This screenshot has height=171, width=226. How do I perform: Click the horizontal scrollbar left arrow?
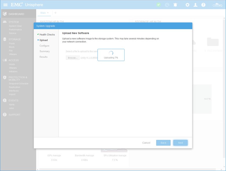point(38,170)
